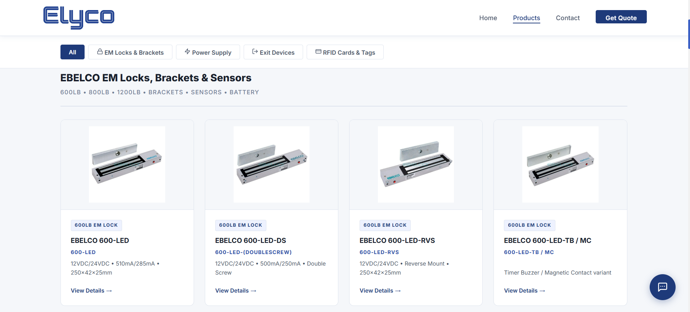Open the EBELCO 600-LED-TB / MC product image
The image size is (690, 312).
point(560,164)
